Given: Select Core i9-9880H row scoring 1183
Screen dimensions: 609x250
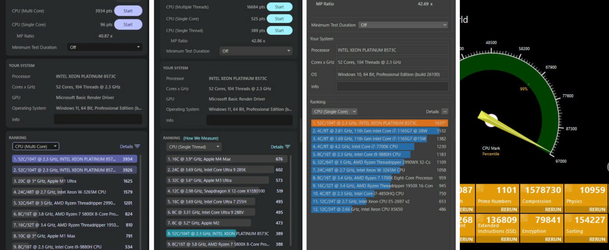Looking at the screenshot, I should coord(380,155).
